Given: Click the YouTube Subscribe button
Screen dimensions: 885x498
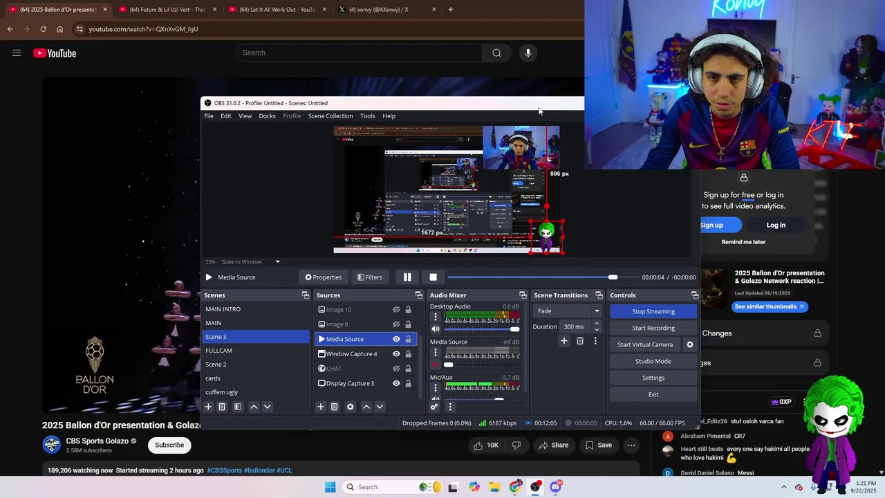Looking at the screenshot, I should click(169, 445).
